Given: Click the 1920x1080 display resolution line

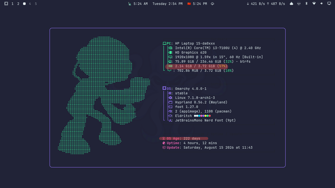Looking at the screenshot, I should (219, 57).
